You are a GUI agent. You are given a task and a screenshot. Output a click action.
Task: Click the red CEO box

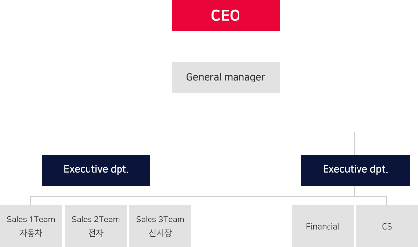tap(226, 15)
